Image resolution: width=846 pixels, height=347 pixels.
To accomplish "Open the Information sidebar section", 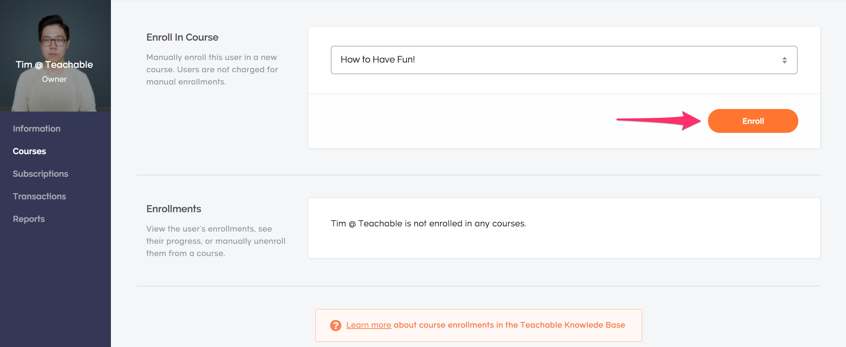I will pos(36,128).
